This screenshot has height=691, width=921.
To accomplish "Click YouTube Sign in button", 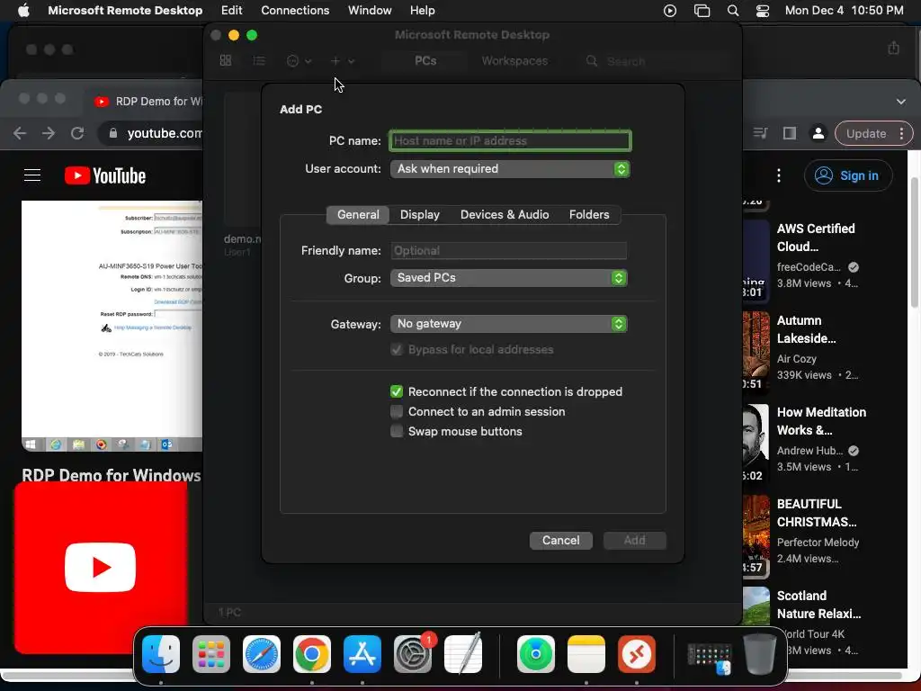I will [x=848, y=175].
